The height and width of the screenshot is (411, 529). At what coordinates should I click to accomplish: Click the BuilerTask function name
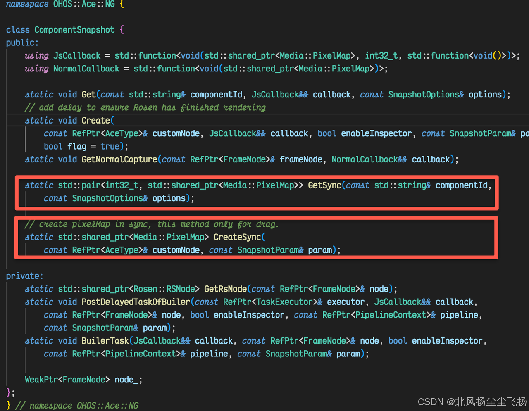105,341
